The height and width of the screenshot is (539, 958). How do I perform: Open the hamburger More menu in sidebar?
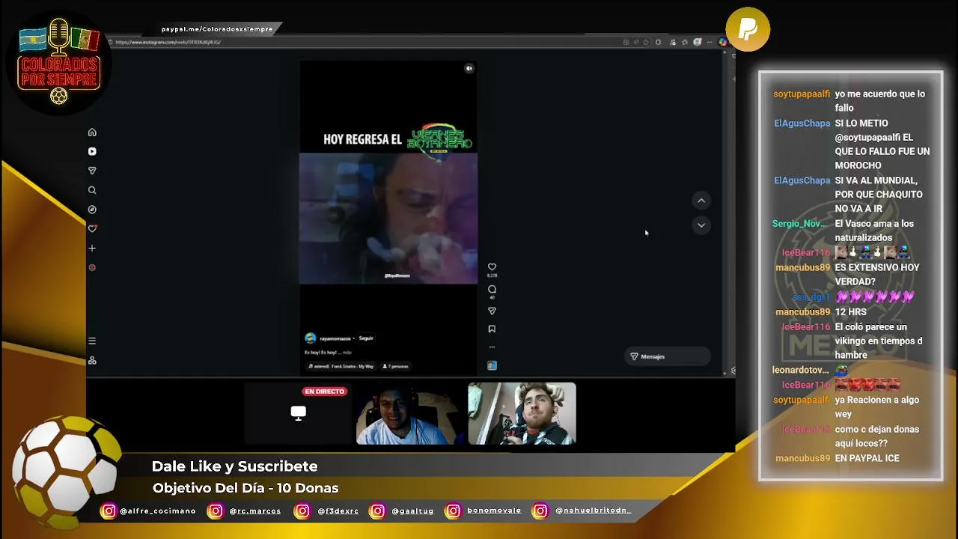(x=92, y=341)
